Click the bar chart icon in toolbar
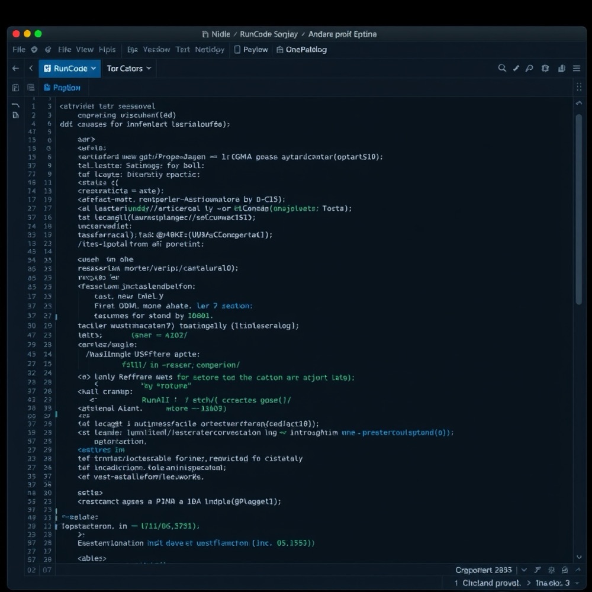This screenshot has width=592, height=592. tap(561, 68)
